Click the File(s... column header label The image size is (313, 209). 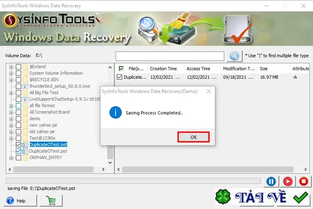[x=136, y=69]
